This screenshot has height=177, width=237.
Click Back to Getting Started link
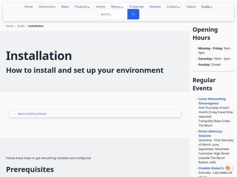pos(31,114)
